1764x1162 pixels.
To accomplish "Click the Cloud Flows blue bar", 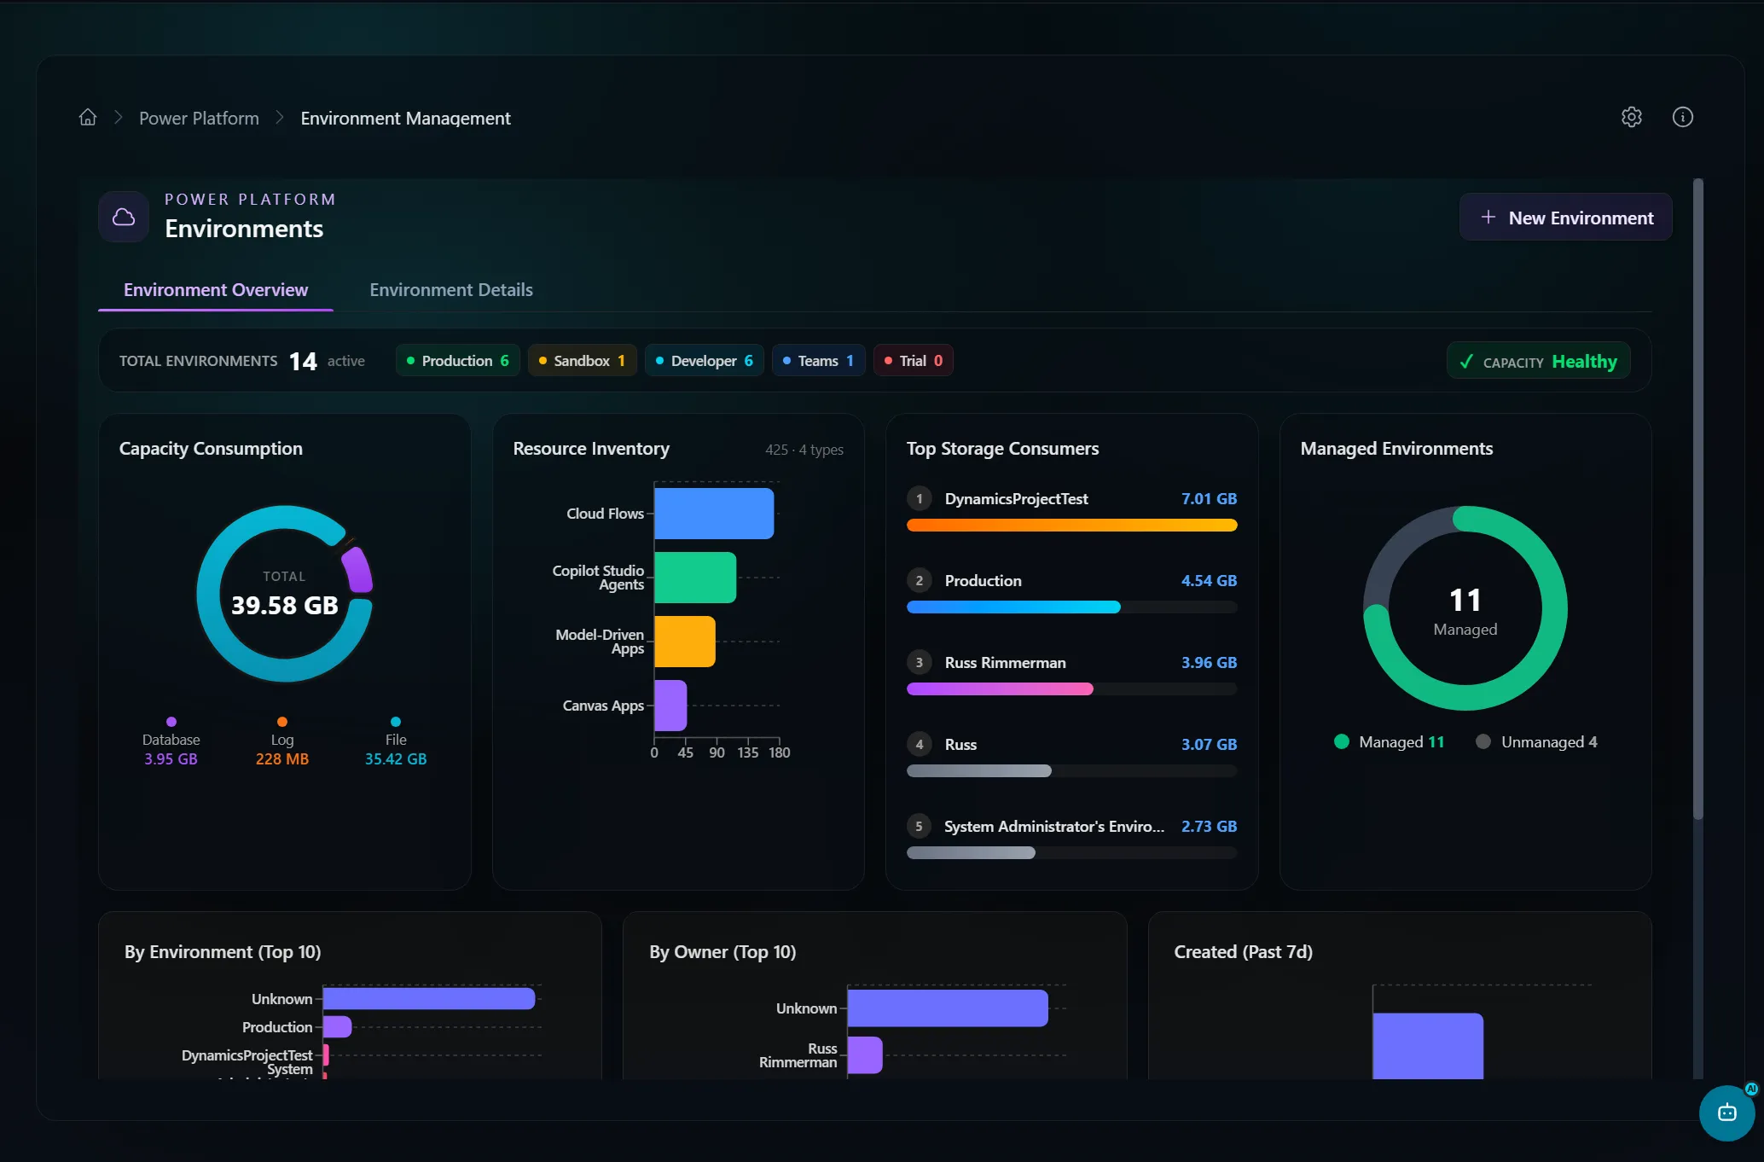I will click(714, 514).
